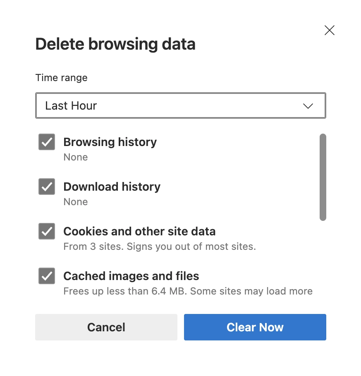Change the Last Hour time range
This screenshot has width=361, height=376.
[180, 105]
